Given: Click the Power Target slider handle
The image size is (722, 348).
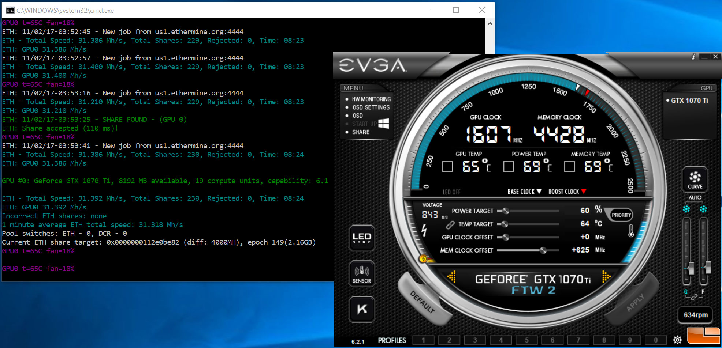Looking at the screenshot, I should (x=506, y=211).
